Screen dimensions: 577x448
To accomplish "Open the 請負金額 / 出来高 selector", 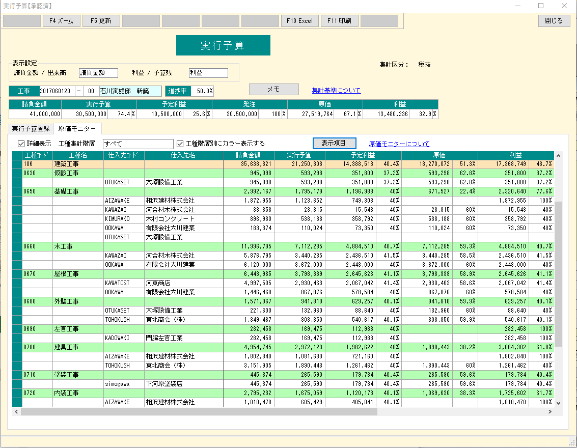I will [99, 73].
